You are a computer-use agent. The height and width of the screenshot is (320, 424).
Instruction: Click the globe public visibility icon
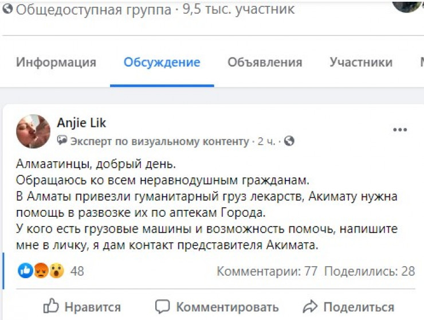click(x=289, y=141)
